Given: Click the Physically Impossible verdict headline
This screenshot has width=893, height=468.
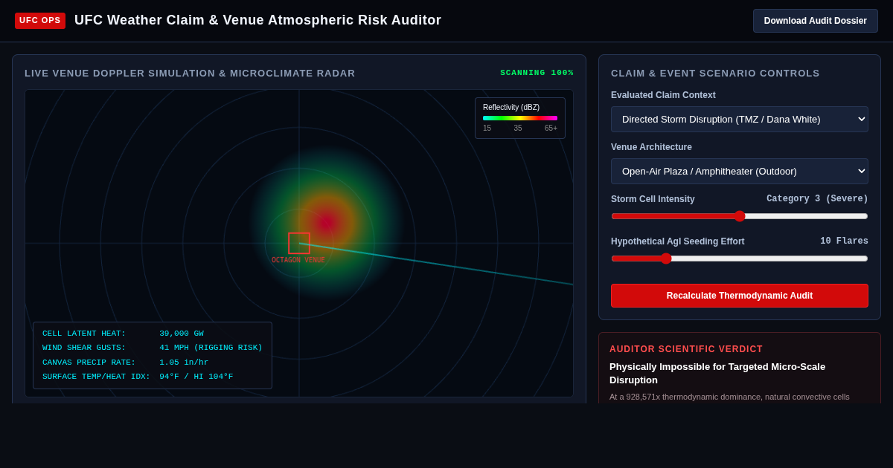Looking at the screenshot, I should [717, 374].
